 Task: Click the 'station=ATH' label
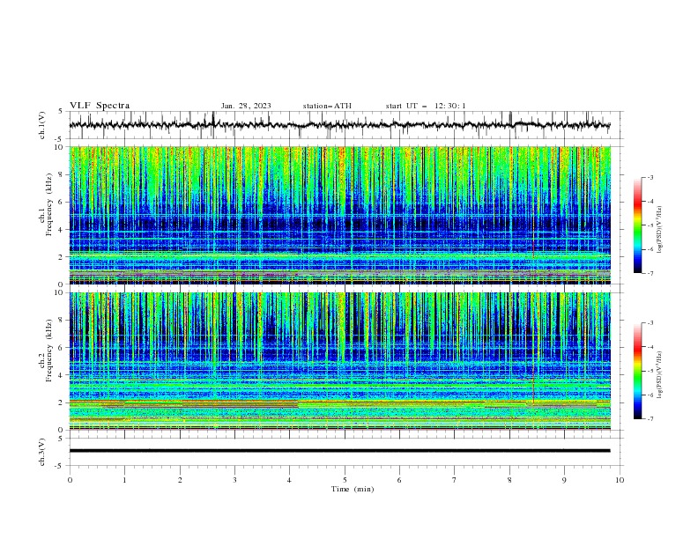(327, 106)
